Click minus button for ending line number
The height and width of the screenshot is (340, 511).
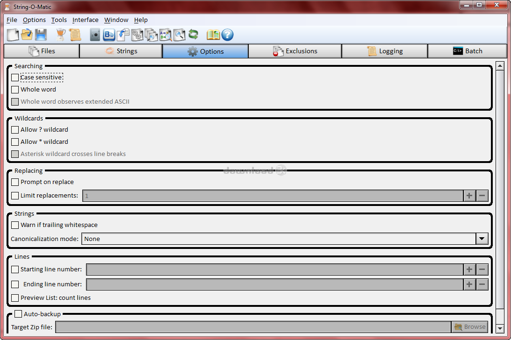tap(482, 284)
